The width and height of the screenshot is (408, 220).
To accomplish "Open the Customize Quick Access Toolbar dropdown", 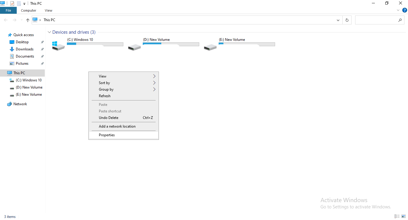I will pyautogui.click(x=24, y=4).
